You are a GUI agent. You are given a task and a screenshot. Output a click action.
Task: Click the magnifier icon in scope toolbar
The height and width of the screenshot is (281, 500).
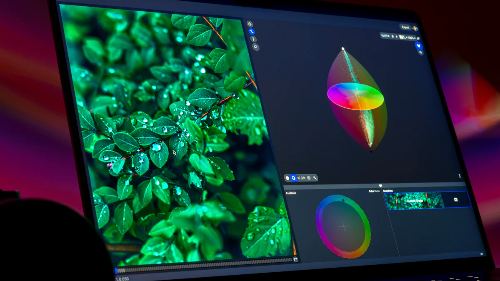[315, 178]
